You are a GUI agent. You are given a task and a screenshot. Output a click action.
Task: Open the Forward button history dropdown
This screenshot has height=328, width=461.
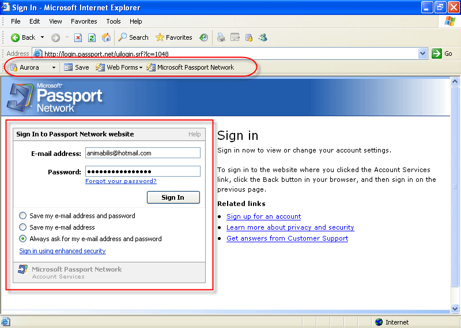coord(67,37)
